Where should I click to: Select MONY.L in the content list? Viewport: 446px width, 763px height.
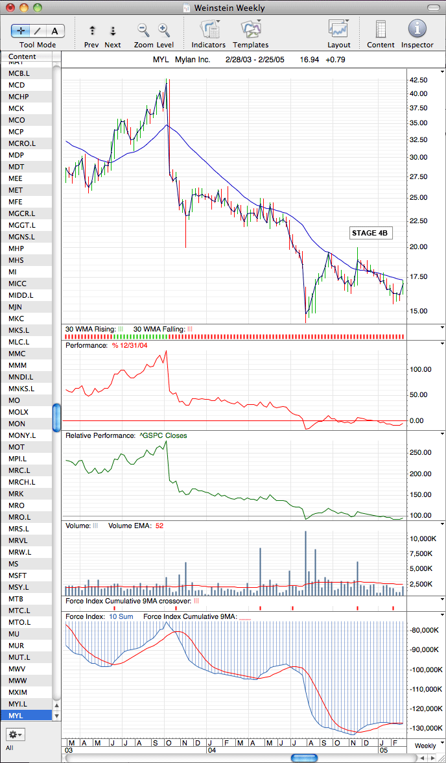[x=26, y=435]
